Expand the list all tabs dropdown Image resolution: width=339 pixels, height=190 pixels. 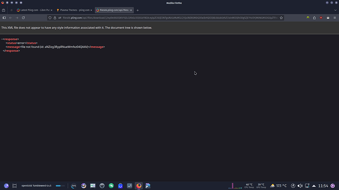point(336,10)
